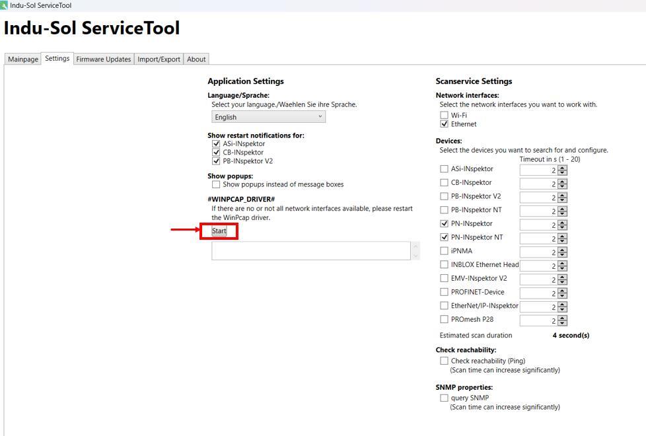Viewport: 646px width, 436px height.
Task: Click the Start button for WinPcap driver
Action: tap(219, 231)
